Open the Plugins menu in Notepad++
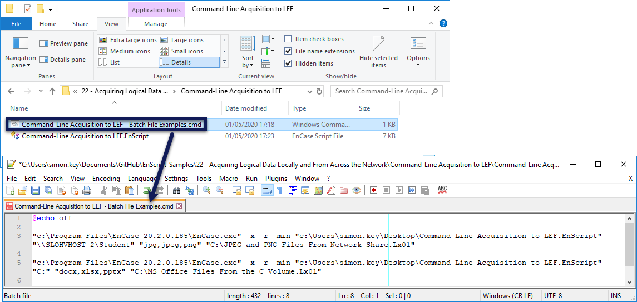Viewport: 637px width, 302px height. 276,178
